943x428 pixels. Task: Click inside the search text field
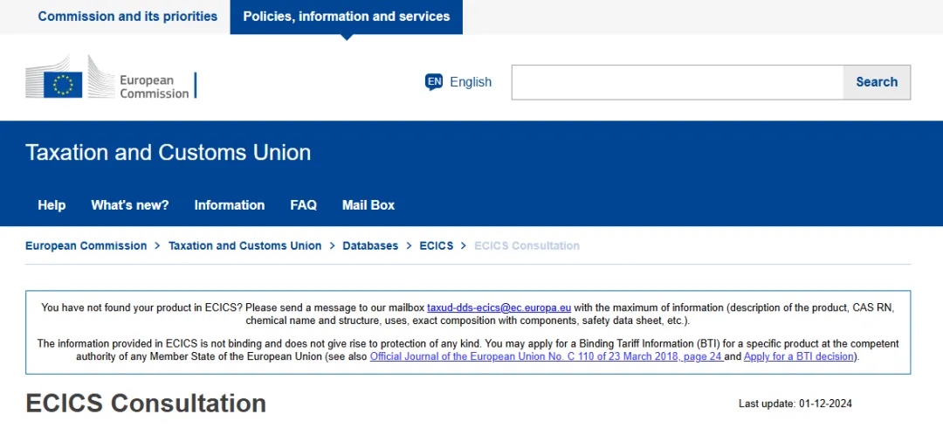click(x=677, y=82)
